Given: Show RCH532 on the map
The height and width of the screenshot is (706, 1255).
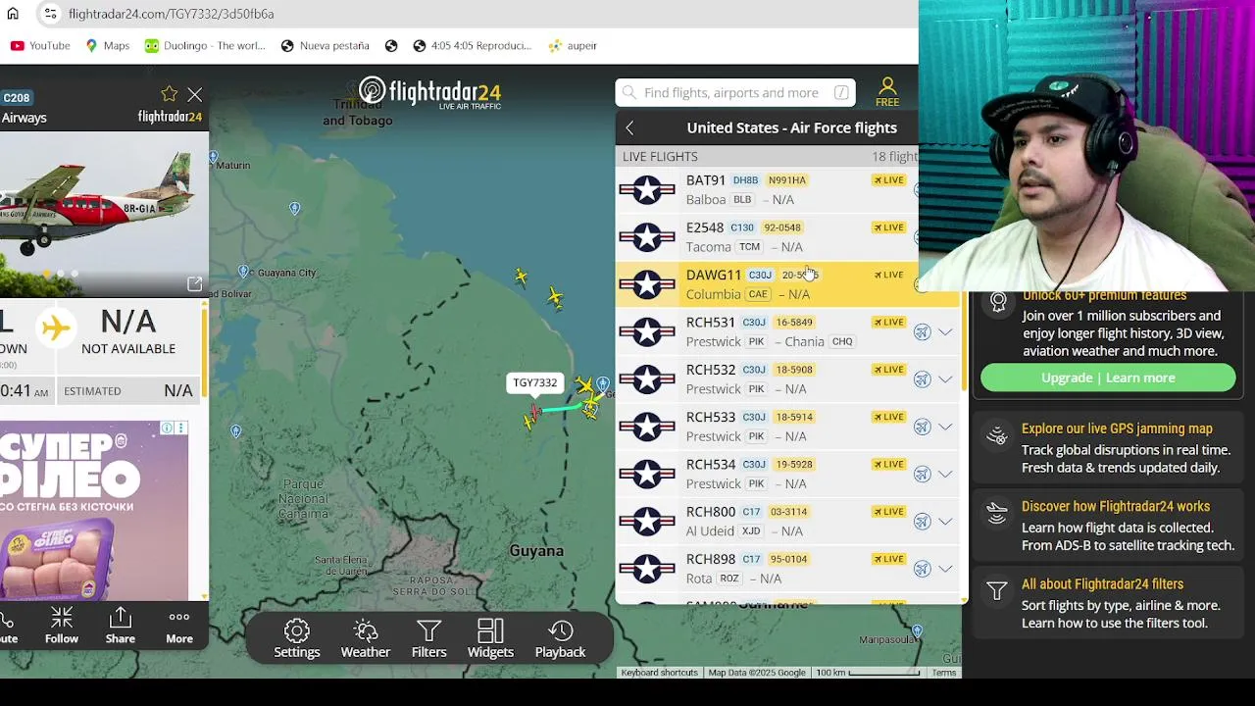Looking at the screenshot, I should coord(922,379).
